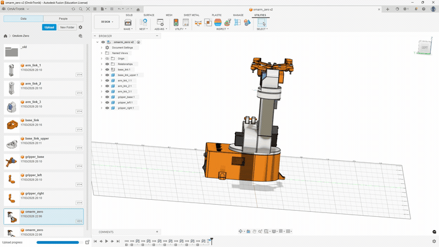Click the Make 3D print icon

[x=128, y=23]
